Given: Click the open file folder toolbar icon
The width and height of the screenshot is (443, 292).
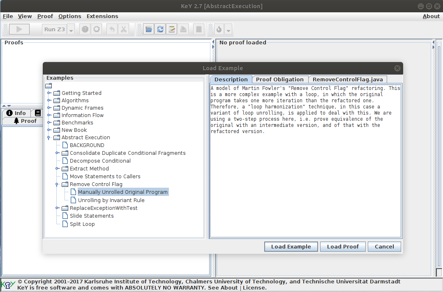Looking at the screenshot, I should [x=148, y=29].
